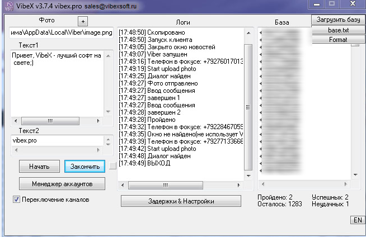Click the VibeX app icon in title bar
Screen dimensions: 366x237
click(8, 6)
